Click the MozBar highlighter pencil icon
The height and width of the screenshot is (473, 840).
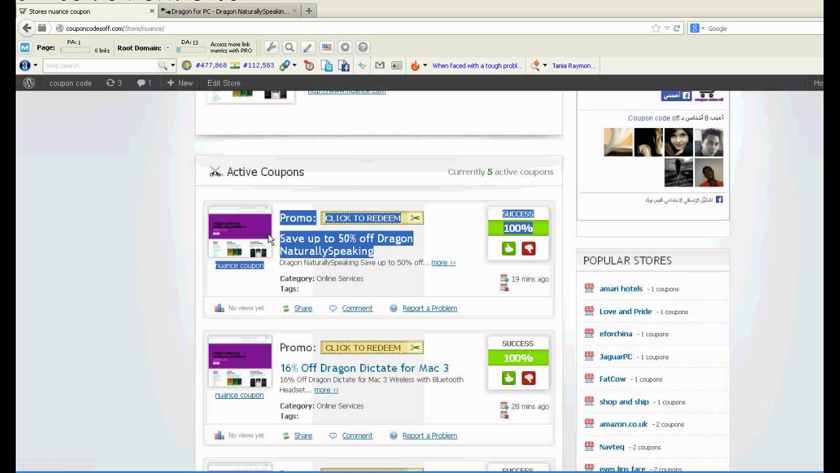coord(308,47)
